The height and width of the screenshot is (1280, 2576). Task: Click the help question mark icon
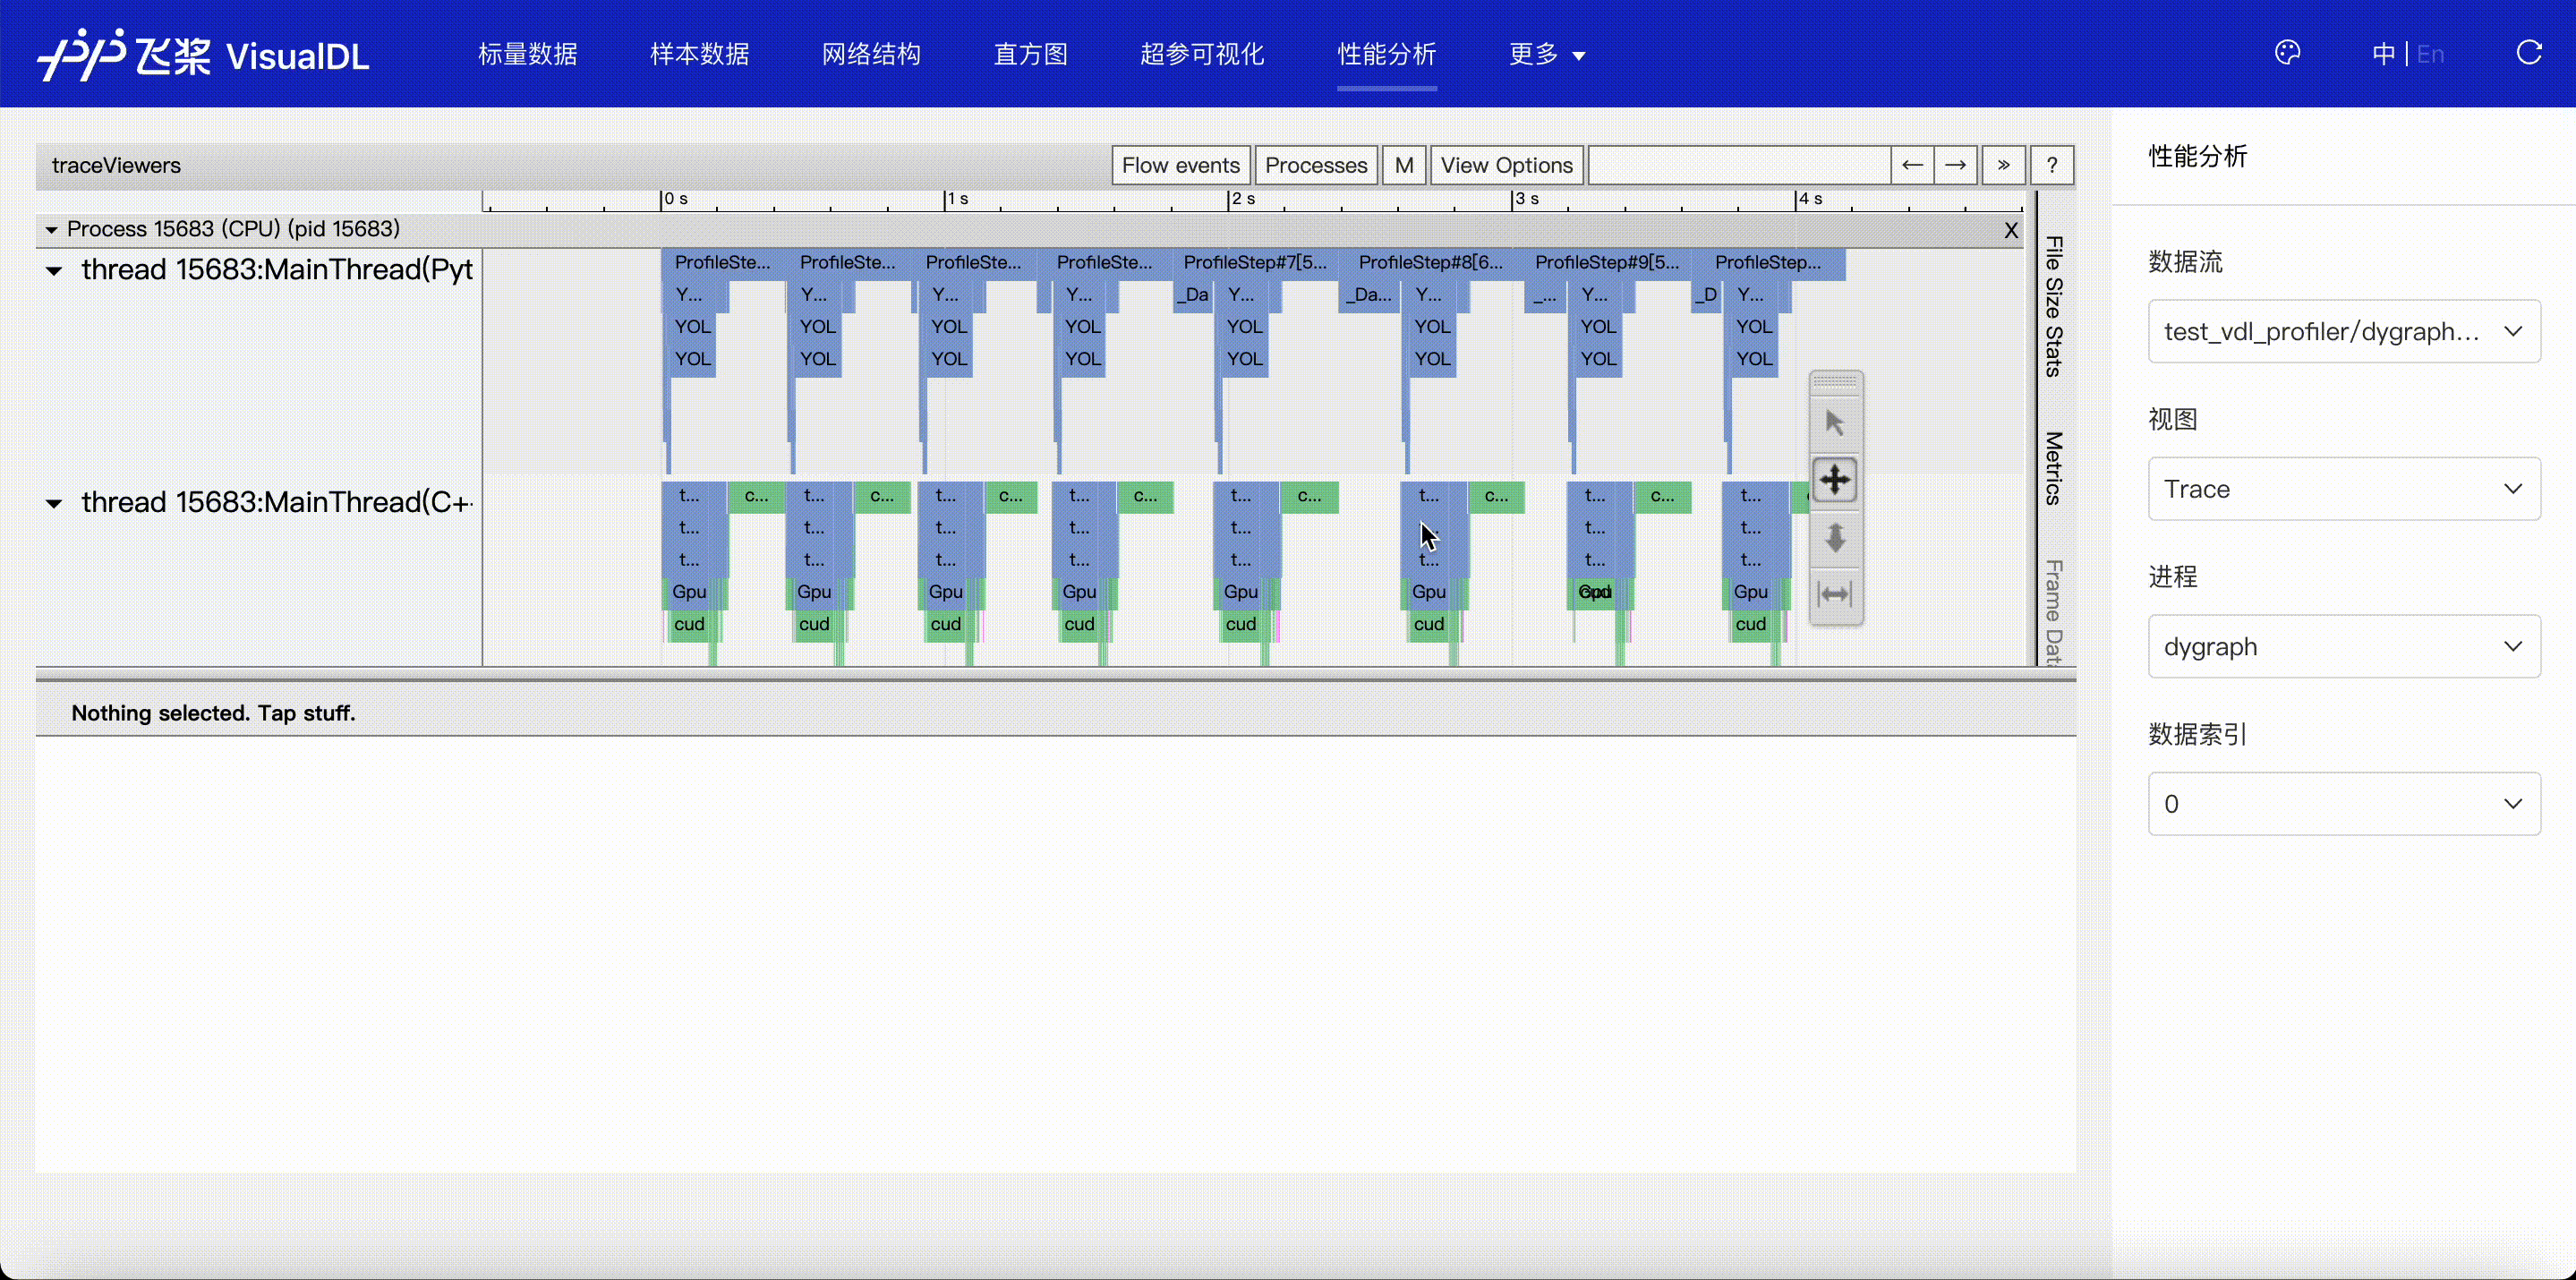(2051, 165)
